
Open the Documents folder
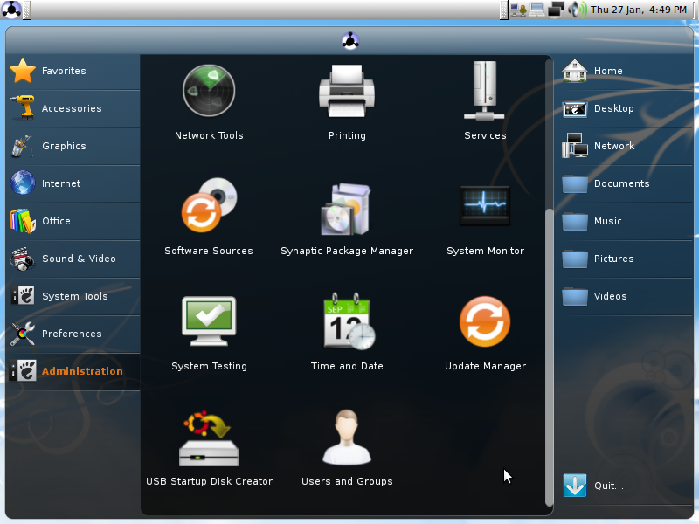click(x=624, y=183)
